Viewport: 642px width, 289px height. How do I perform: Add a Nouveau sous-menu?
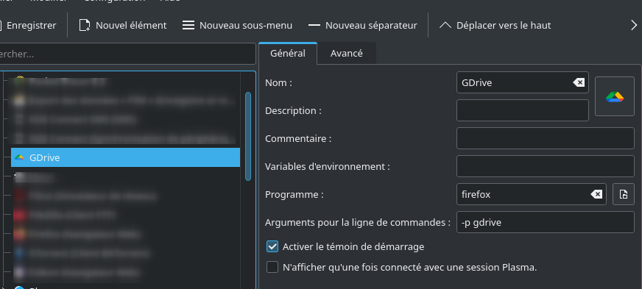pyautogui.click(x=237, y=25)
